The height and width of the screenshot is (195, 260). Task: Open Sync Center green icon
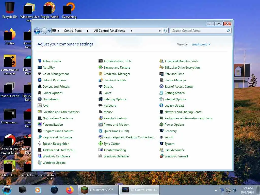[x=101, y=144]
